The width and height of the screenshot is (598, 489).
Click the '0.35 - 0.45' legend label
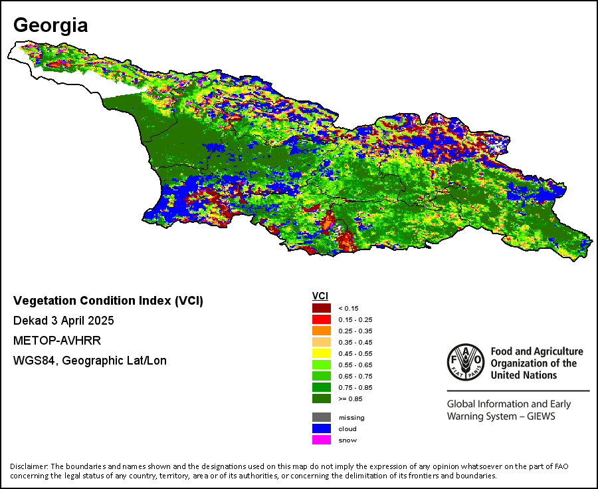point(355,343)
